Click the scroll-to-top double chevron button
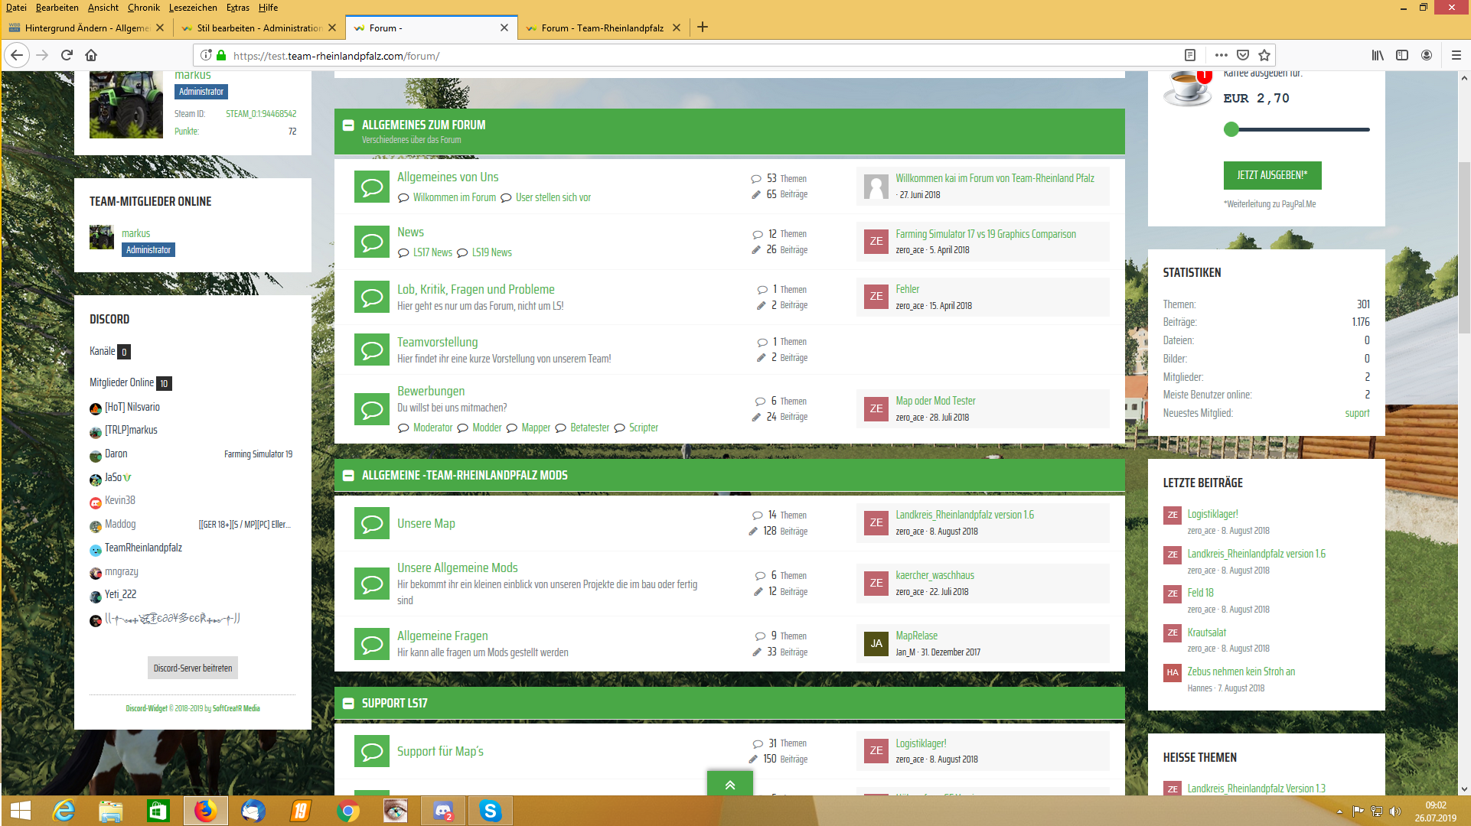Screen dimensions: 1471x826 (729, 785)
